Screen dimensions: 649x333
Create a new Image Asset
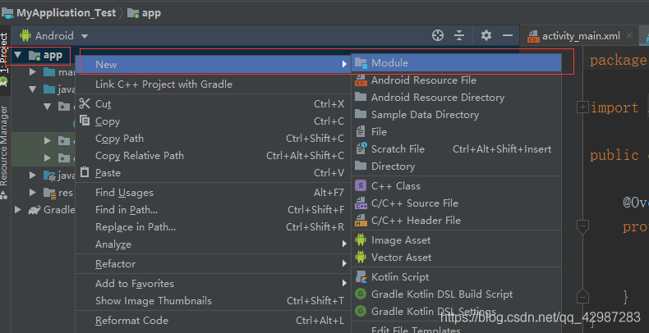coord(456,240)
